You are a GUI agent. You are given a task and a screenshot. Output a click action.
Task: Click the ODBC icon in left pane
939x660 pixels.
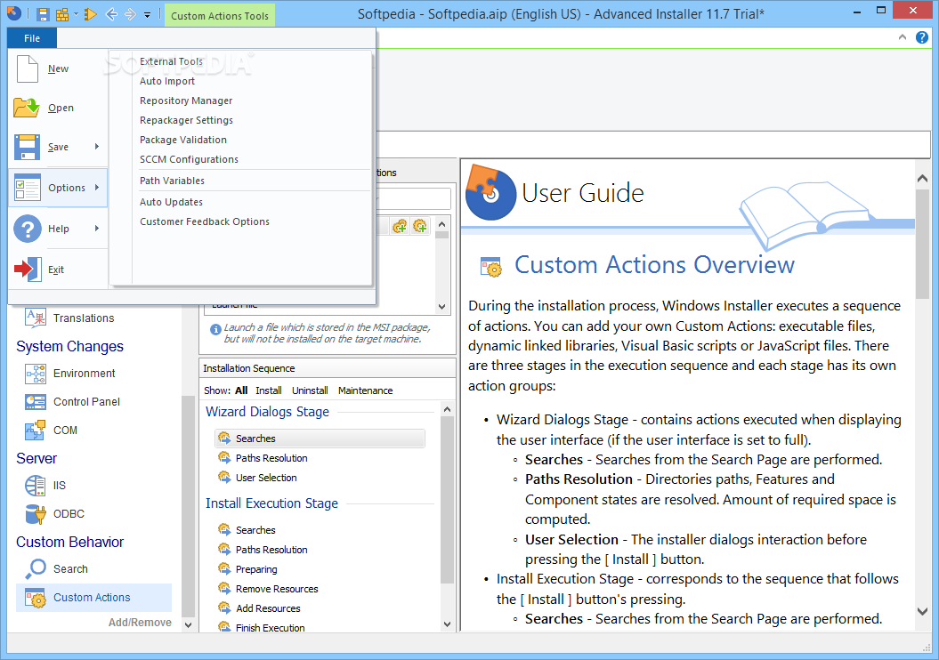pos(36,513)
